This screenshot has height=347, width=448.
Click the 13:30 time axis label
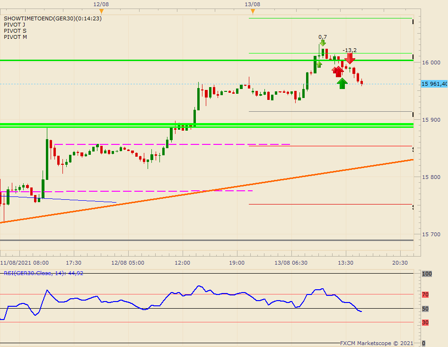click(345, 263)
